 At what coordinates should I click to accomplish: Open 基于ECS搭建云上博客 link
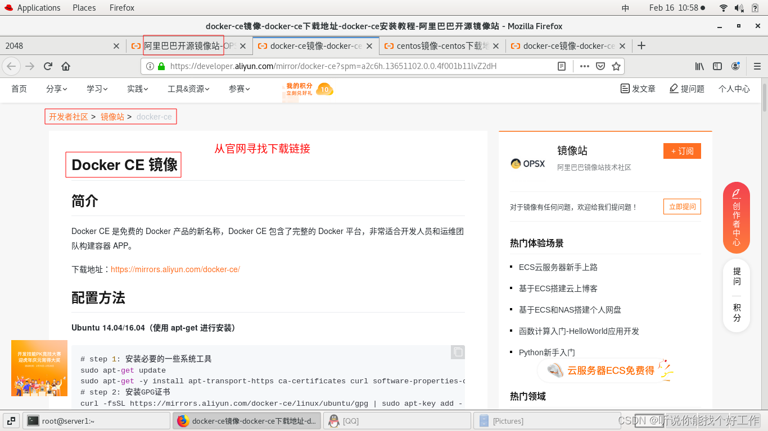558,288
